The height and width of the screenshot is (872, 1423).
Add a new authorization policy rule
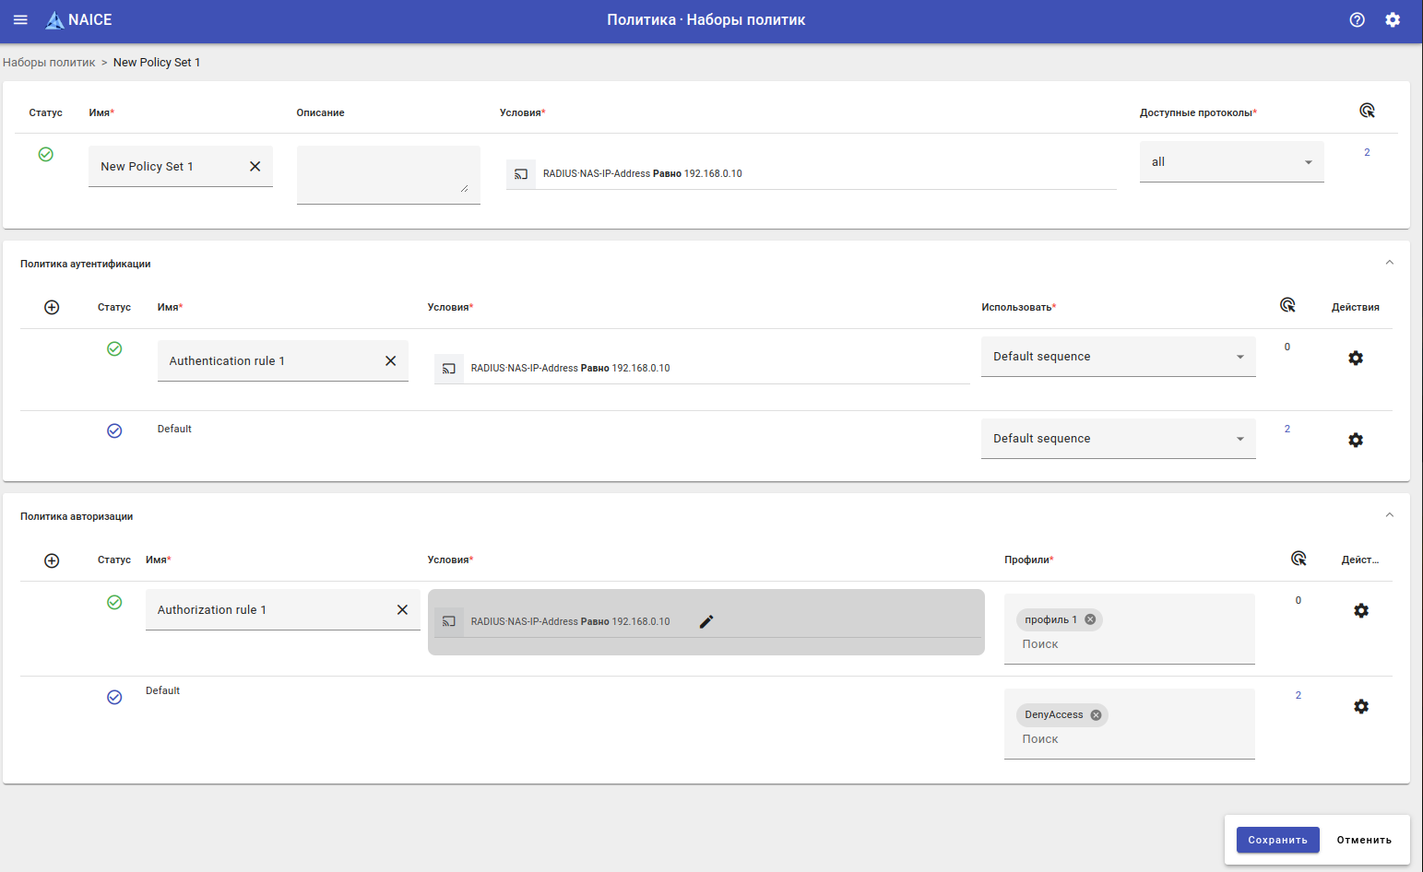52,560
